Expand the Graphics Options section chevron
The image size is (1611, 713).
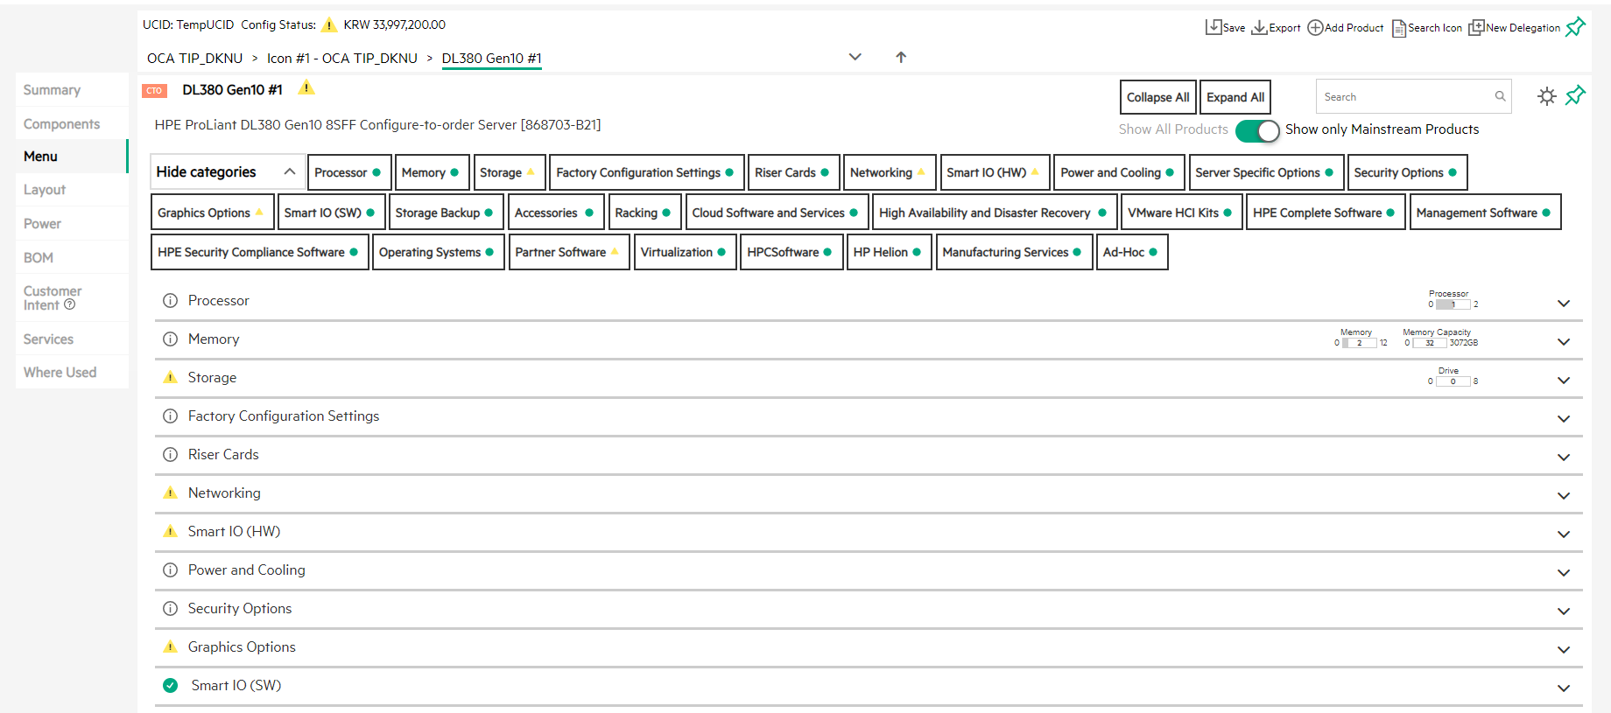(x=1564, y=650)
